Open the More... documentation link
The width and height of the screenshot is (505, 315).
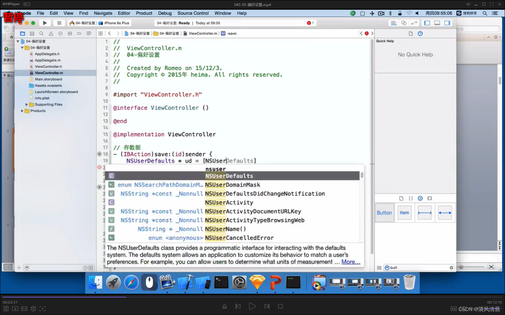(351, 262)
